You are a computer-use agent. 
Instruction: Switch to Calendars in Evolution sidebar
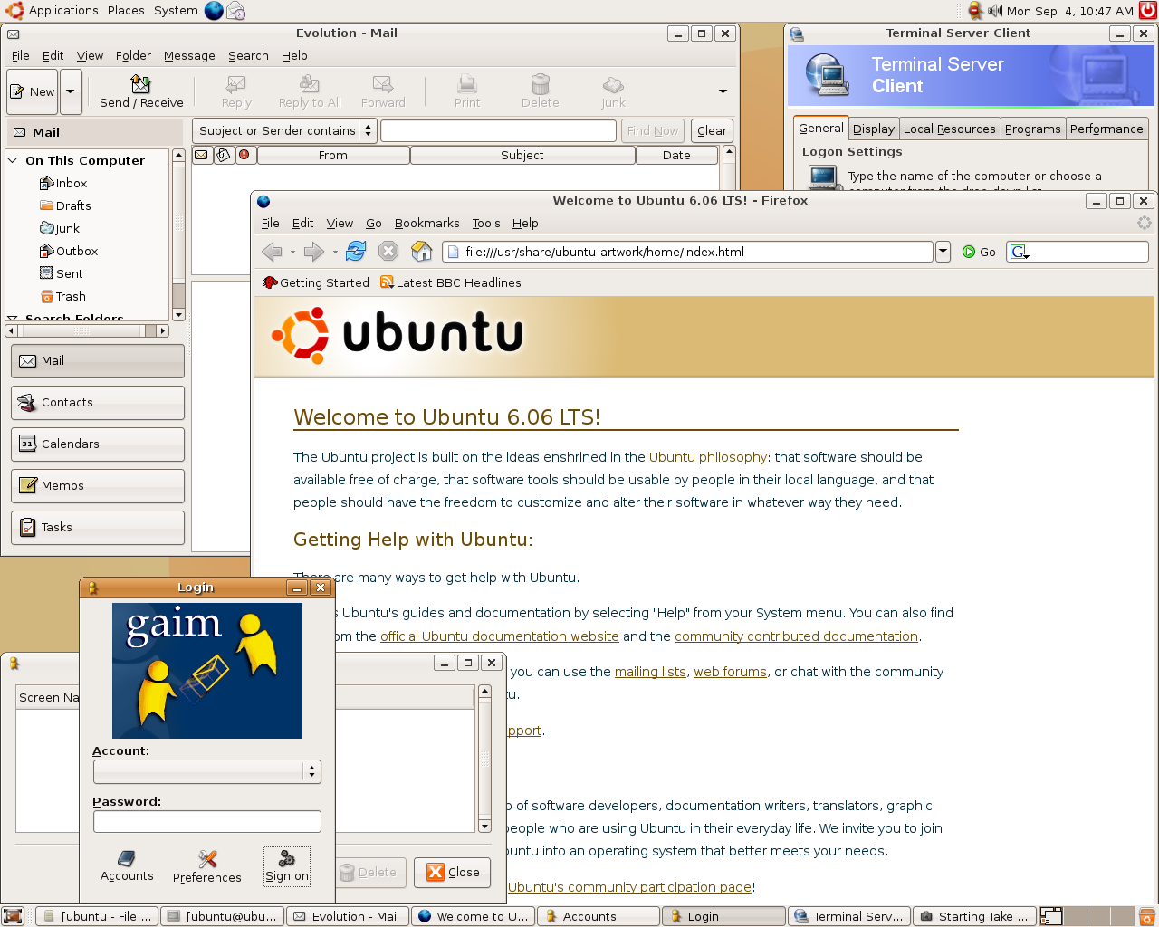pos(98,444)
